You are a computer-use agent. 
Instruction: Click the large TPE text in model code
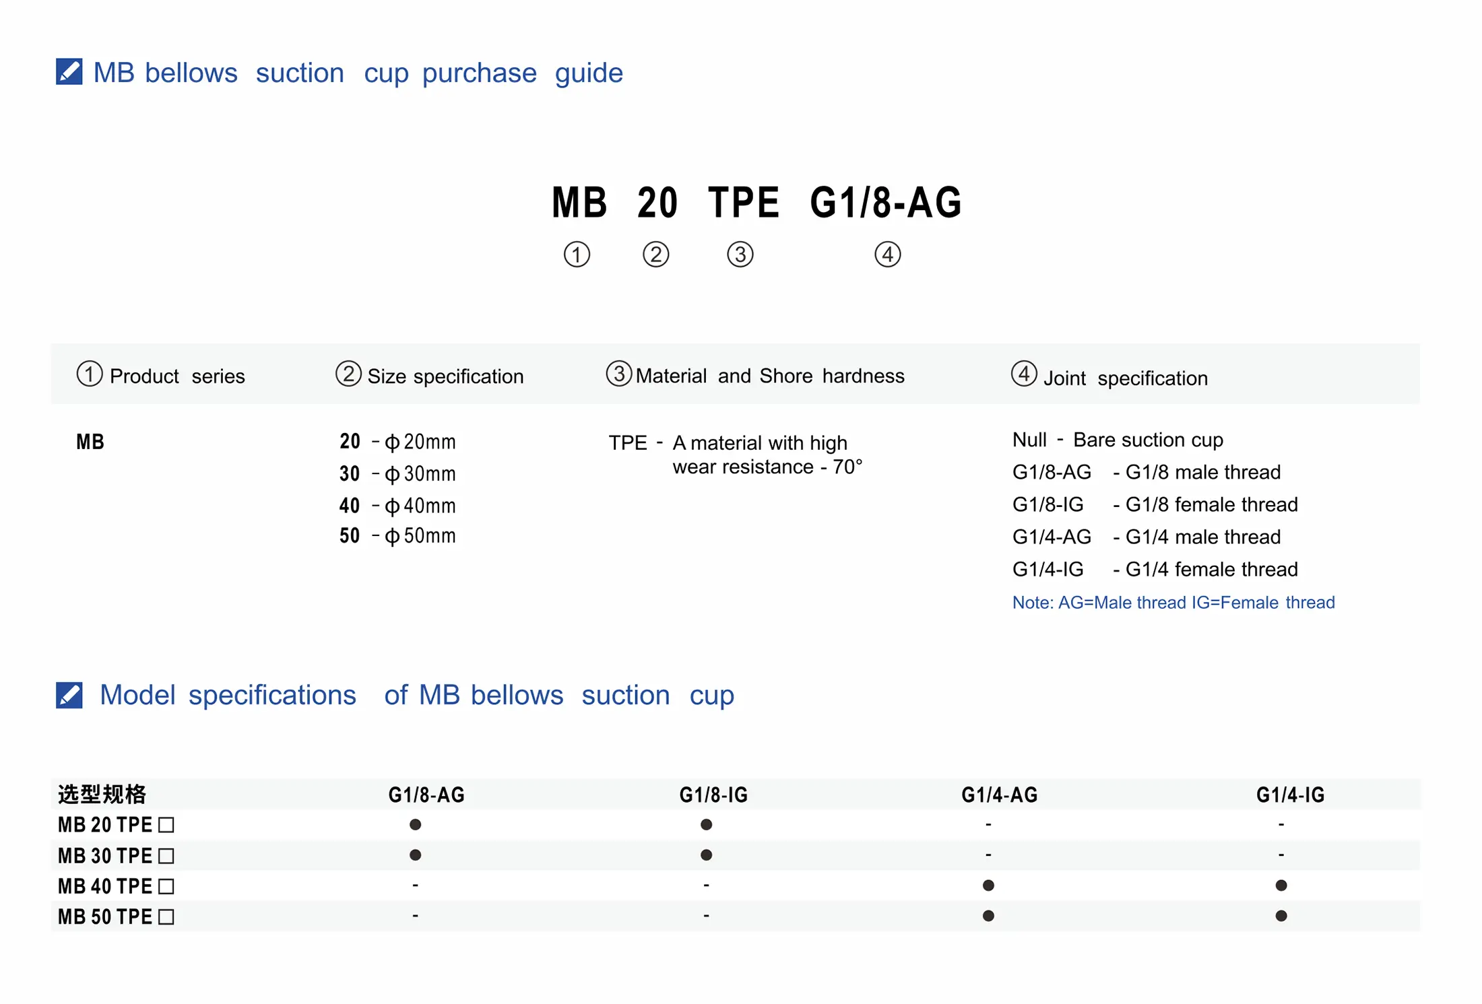pyautogui.click(x=743, y=203)
